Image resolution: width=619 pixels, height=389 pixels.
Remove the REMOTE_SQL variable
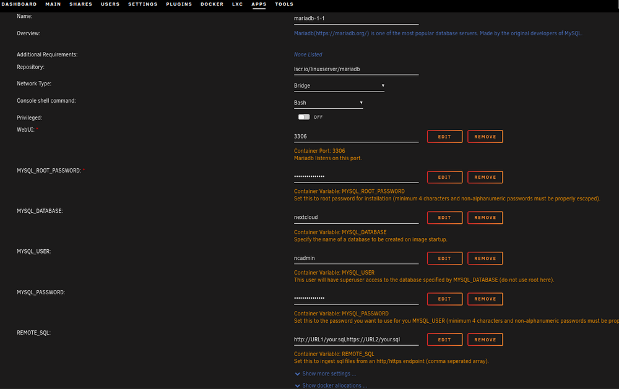coord(485,340)
